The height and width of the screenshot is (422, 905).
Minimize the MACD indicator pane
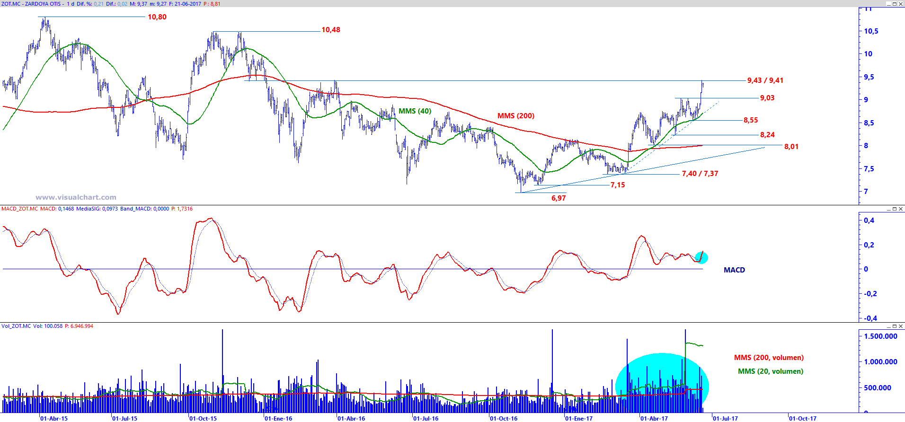pyautogui.click(x=888, y=209)
